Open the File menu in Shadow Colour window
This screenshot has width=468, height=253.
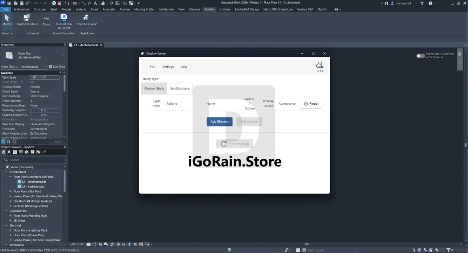152,67
